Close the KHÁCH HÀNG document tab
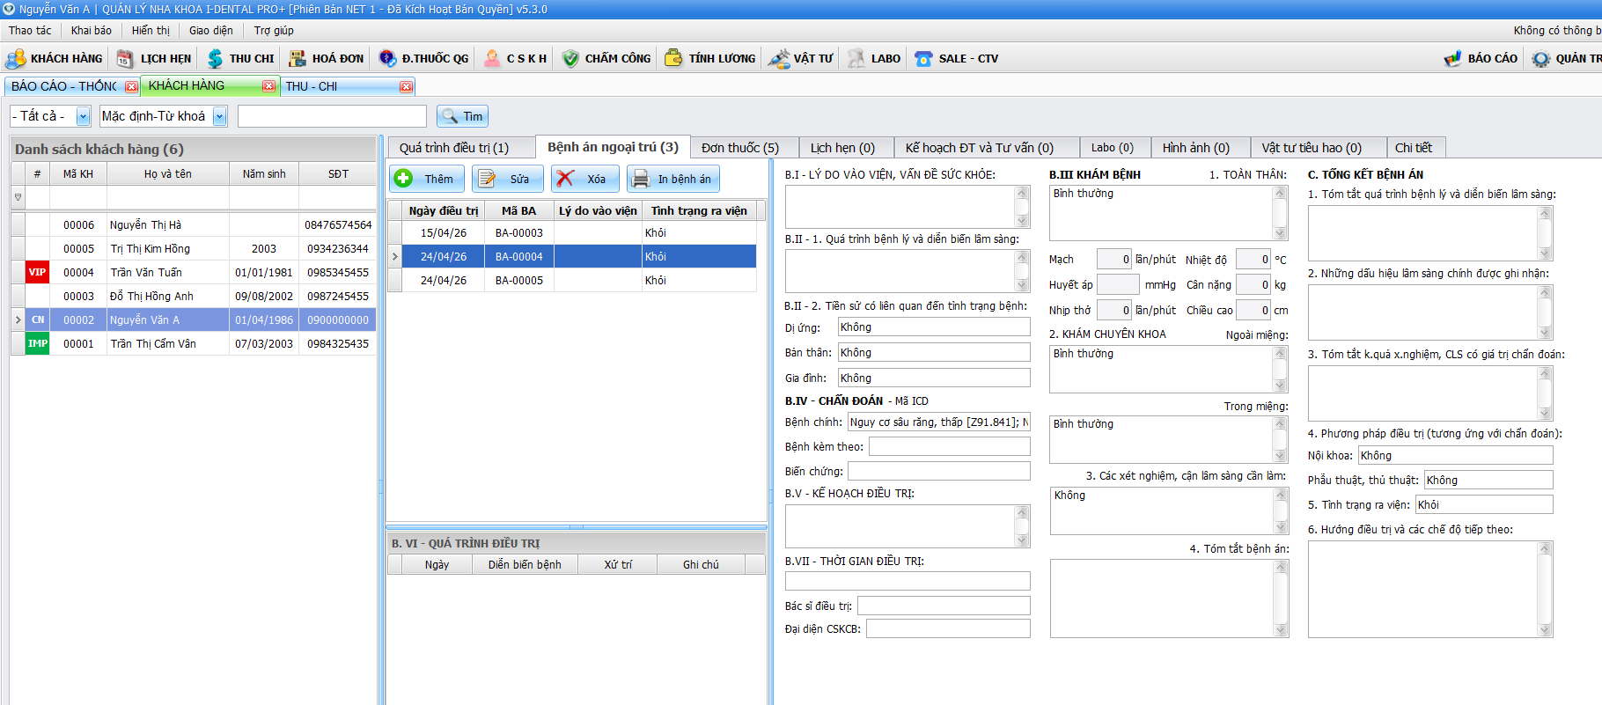 [268, 86]
